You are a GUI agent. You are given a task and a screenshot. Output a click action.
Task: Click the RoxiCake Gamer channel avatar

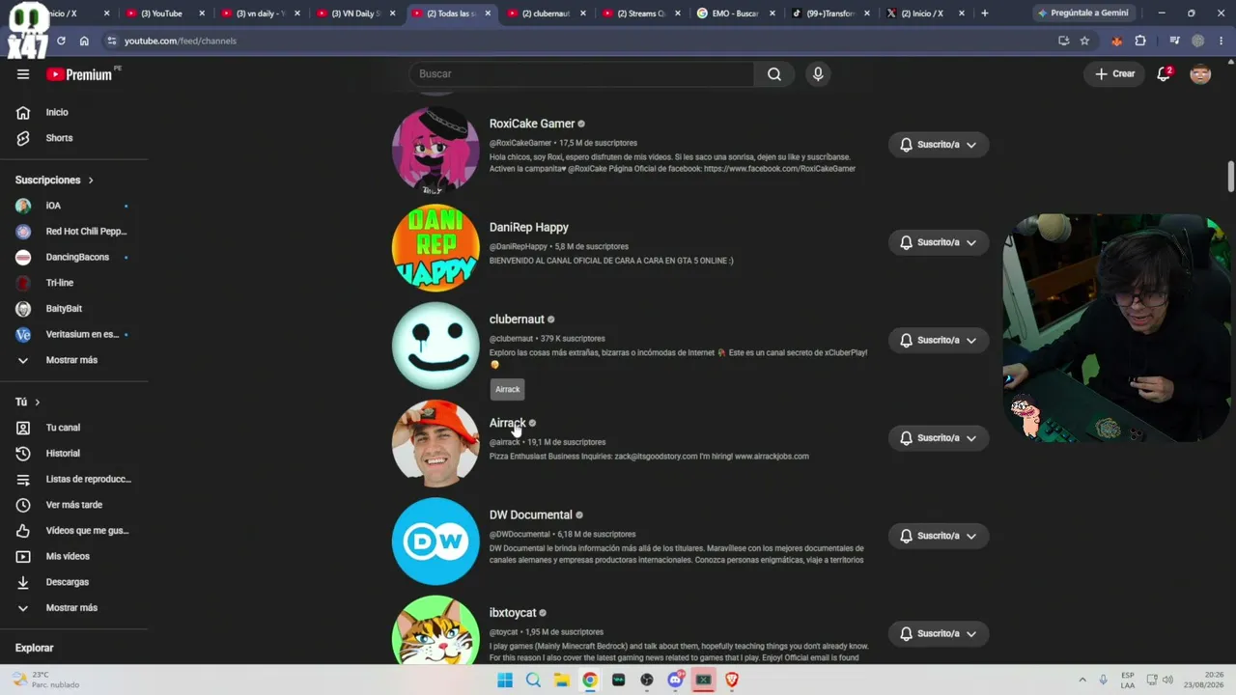click(435, 151)
